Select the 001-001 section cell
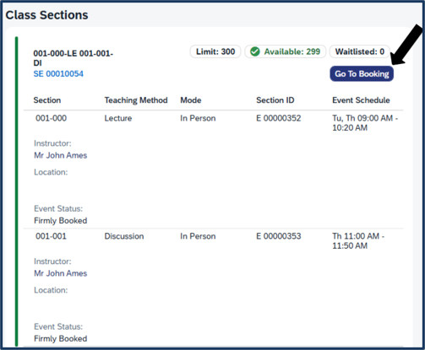425x350 pixels. click(x=51, y=236)
